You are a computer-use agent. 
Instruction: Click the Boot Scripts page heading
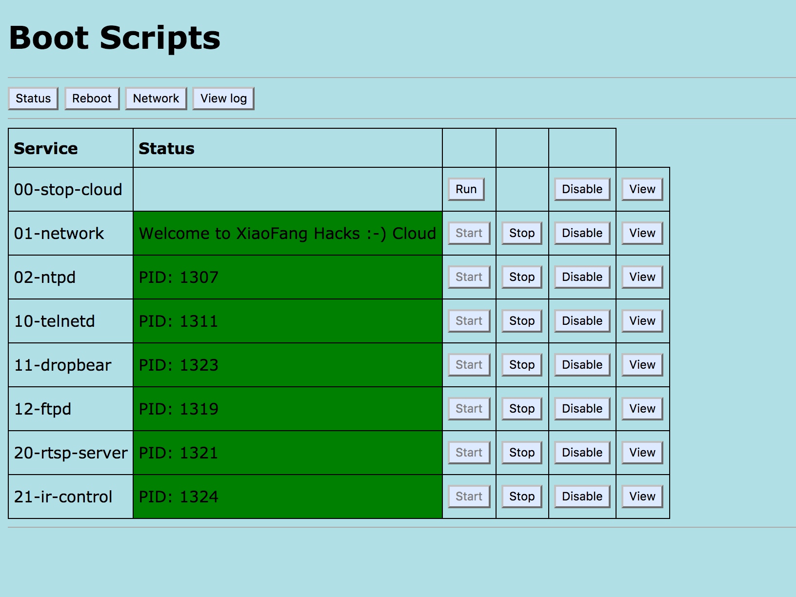pos(115,39)
